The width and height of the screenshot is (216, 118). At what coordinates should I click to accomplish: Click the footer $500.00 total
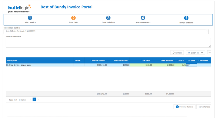point(148,94)
